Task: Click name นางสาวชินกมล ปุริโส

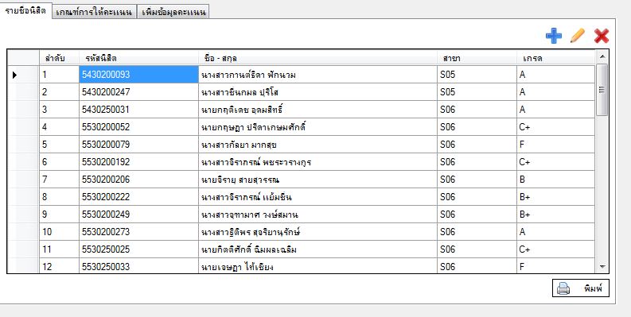Action: point(318,92)
